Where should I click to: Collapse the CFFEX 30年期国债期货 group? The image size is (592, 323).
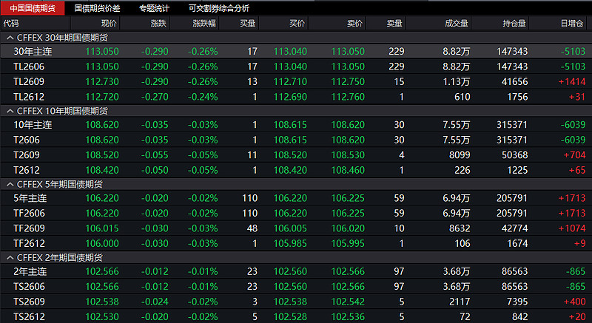click(x=10, y=38)
